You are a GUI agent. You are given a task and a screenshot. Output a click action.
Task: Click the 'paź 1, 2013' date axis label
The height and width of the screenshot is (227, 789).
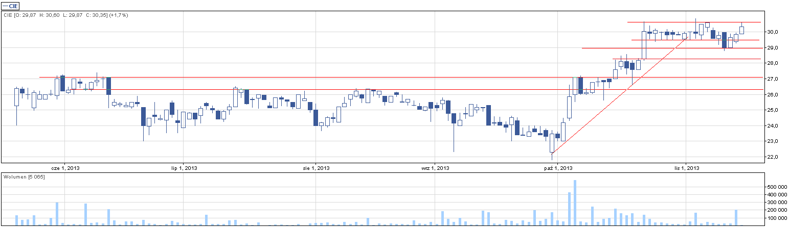557,168
